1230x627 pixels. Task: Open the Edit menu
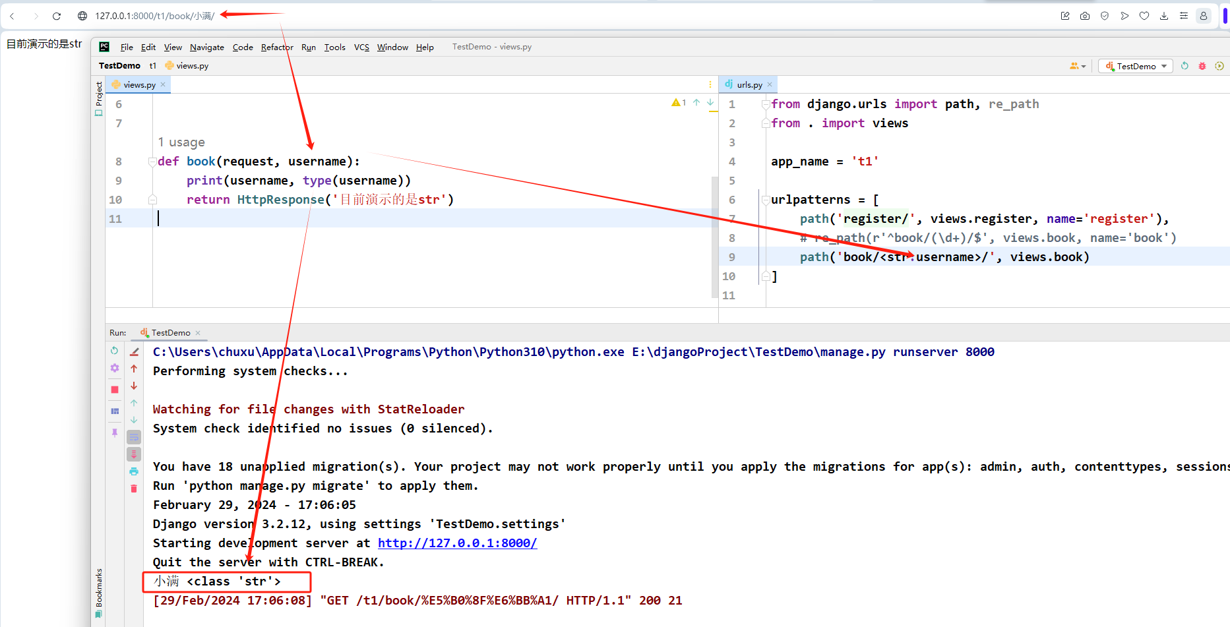[x=148, y=47]
